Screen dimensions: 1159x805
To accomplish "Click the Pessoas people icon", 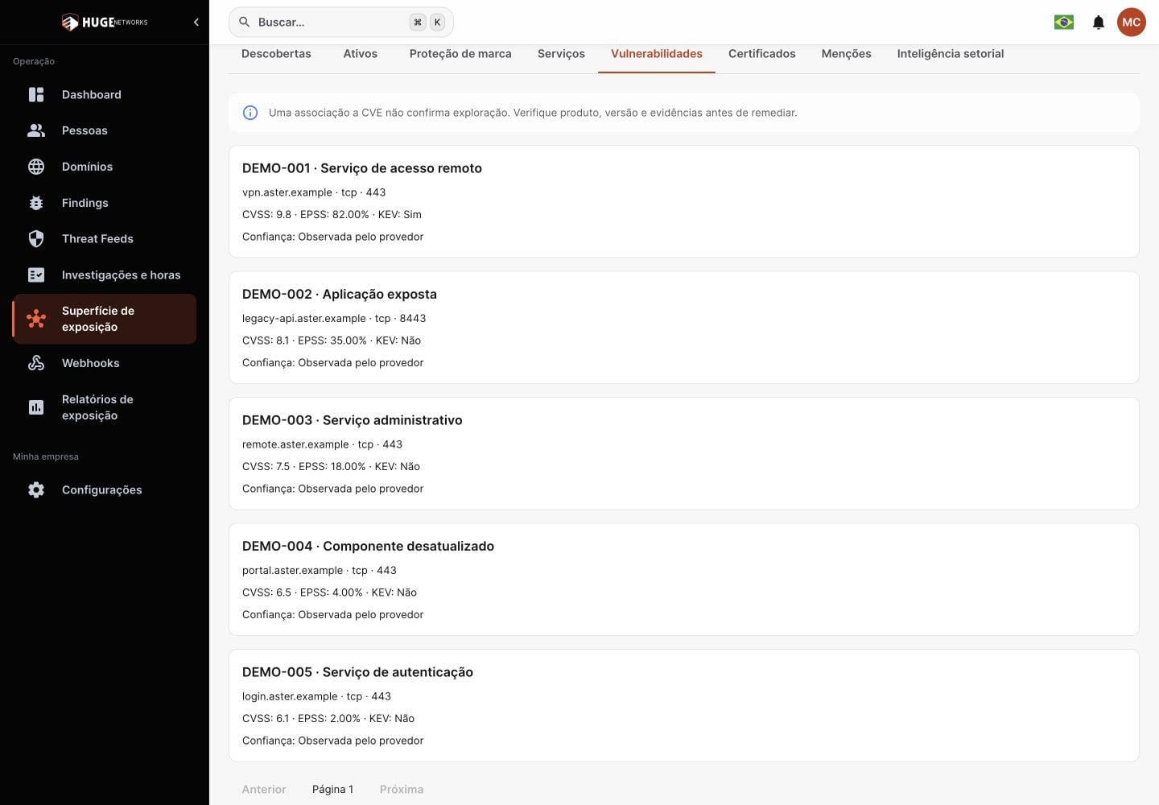I will tap(36, 130).
